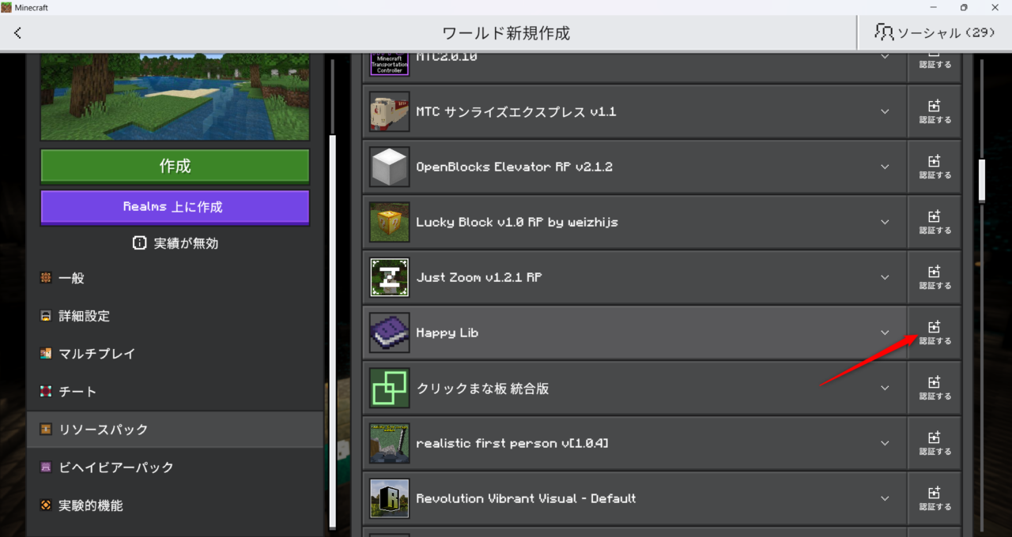This screenshot has height=537, width=1012.
Task: Click the green 作成 button
Action: pos(175,166)
